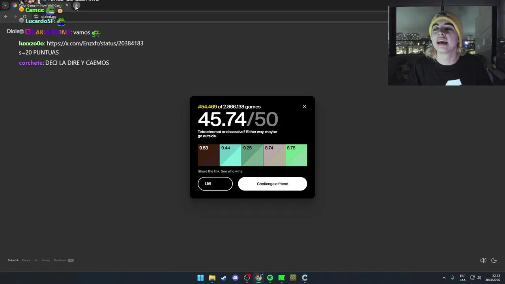Open the clock showing 22:23
Viewport: 505px width, 284px height.
[493, 278]
